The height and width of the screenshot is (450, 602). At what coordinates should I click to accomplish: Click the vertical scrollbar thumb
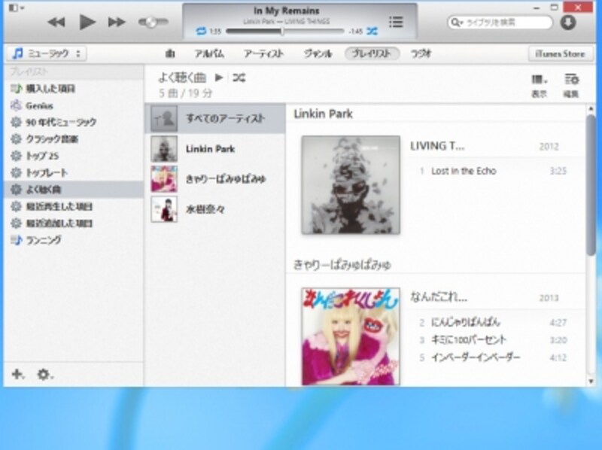[x=591, y=184]
